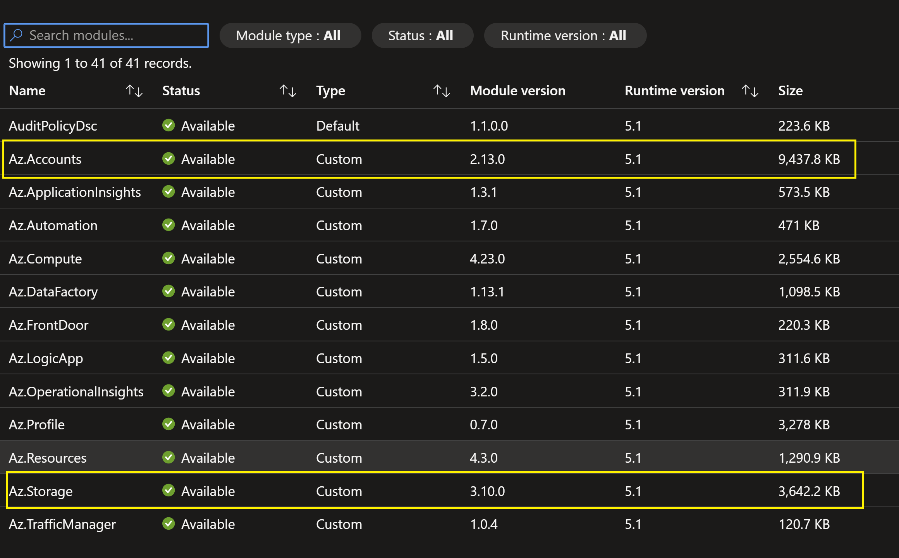The image size is (899, 558).
Task: Select the Az.Profile row name
Action: 36,425
